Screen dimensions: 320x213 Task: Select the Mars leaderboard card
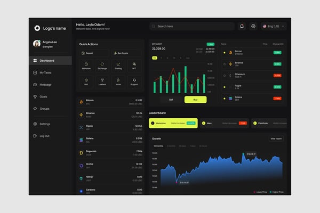point(225,123)
